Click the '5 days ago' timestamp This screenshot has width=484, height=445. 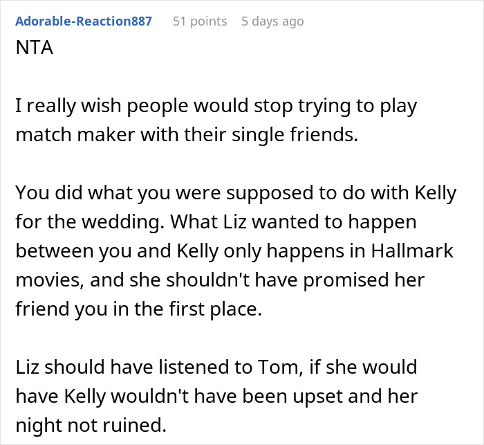pyautogui.click(x=272, y=21)
